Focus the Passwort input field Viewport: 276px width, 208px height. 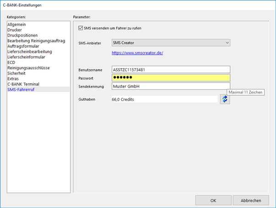(170, 78)
